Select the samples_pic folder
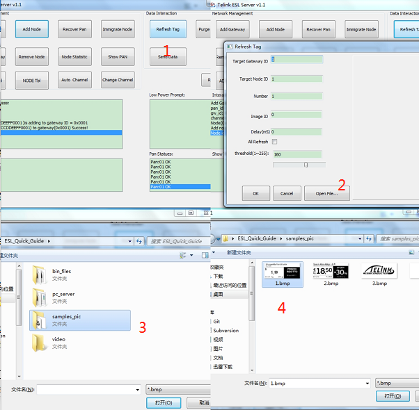This screenshot has width=419, height=410. (80, 320)
